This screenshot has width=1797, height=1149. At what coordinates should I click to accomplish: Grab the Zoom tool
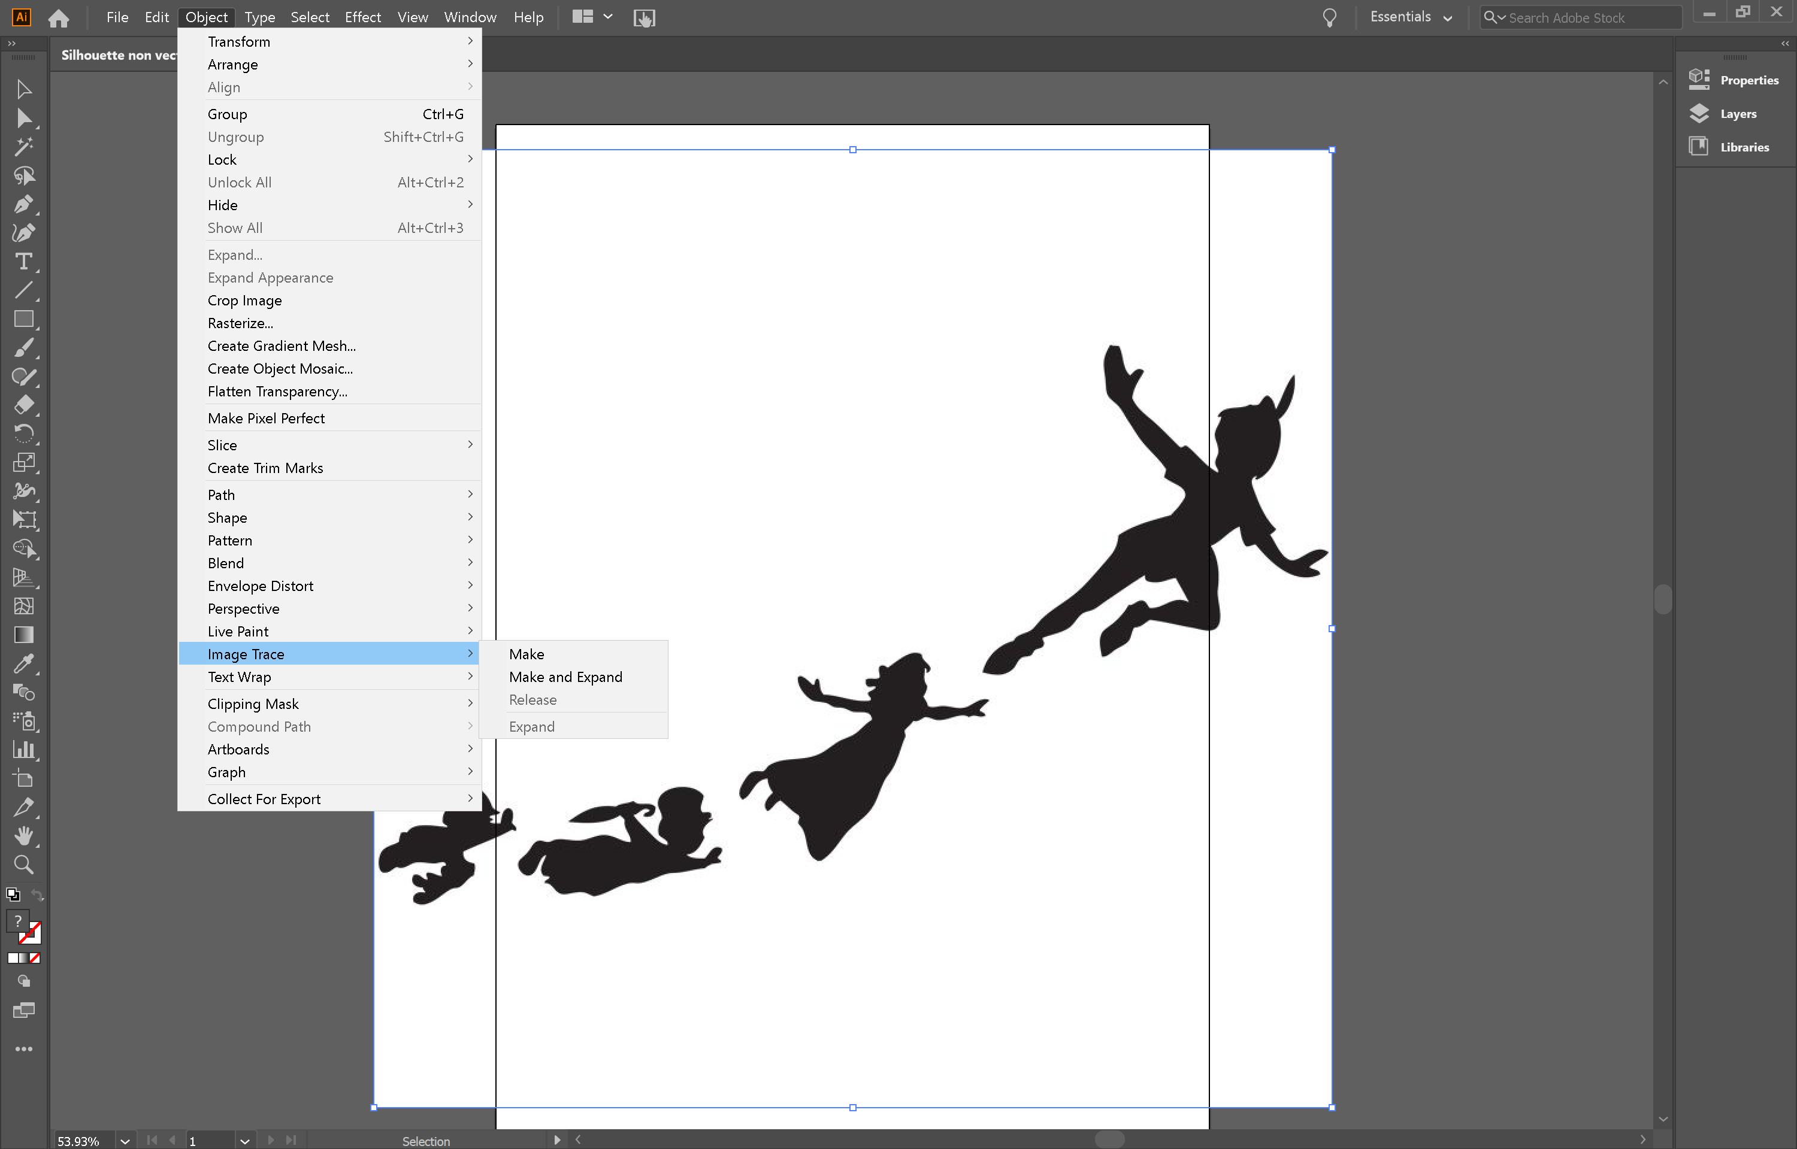coord(24,865)
